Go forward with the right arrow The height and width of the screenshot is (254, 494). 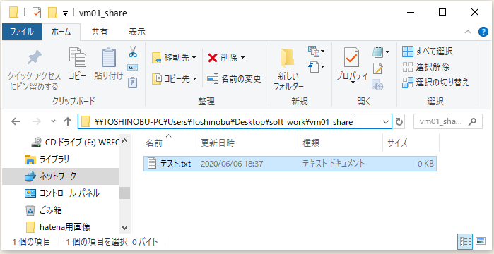37,121
